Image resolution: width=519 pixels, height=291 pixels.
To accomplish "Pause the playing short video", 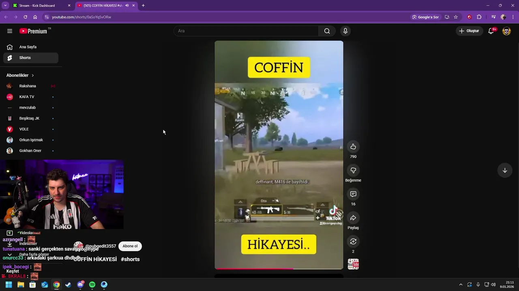I will point(279,155).
